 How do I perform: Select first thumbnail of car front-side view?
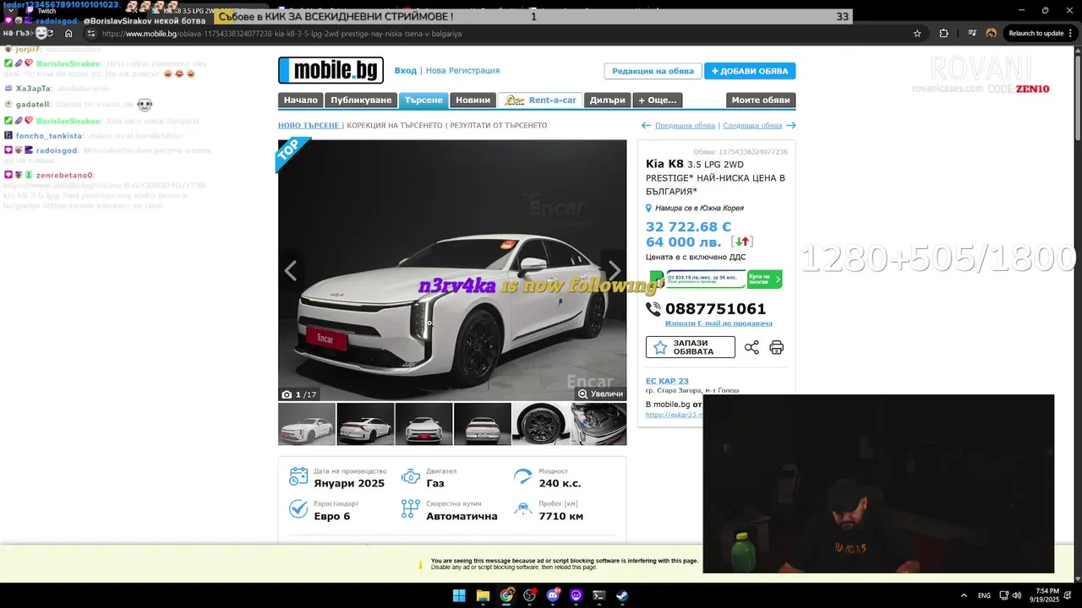point(307,424)
